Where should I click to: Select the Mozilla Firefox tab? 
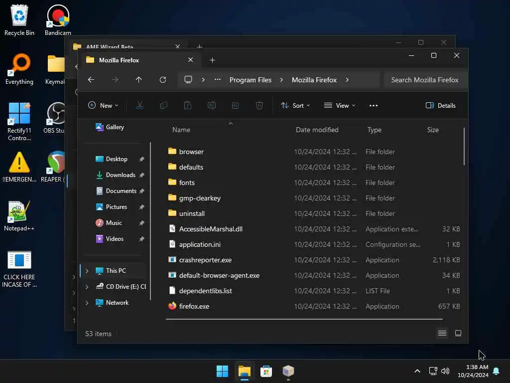[x=140, y=60]
